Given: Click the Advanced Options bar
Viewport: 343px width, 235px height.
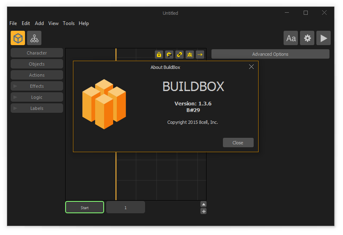Looking at the screenshot, I should click(270, 54).
